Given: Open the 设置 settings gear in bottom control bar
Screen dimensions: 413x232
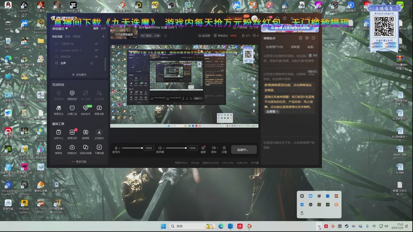Looking at the screenshot, I should click(224, 148).
